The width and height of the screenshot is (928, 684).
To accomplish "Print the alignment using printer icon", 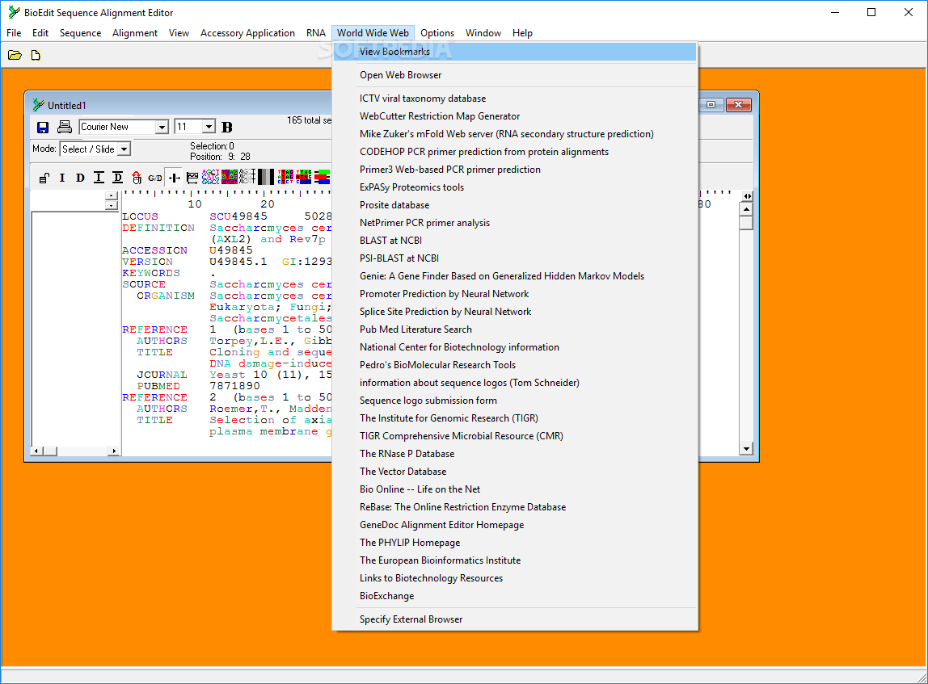I will point(65,127).
